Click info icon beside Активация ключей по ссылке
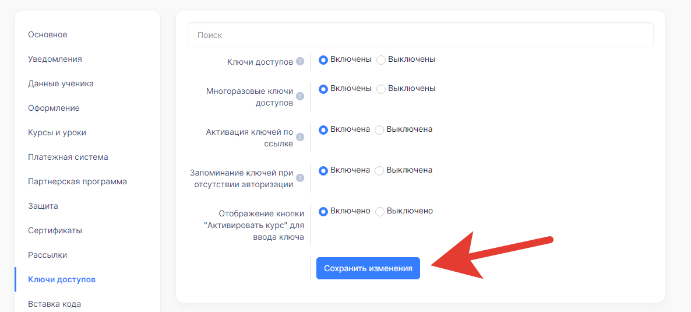 tap(300, 137)
